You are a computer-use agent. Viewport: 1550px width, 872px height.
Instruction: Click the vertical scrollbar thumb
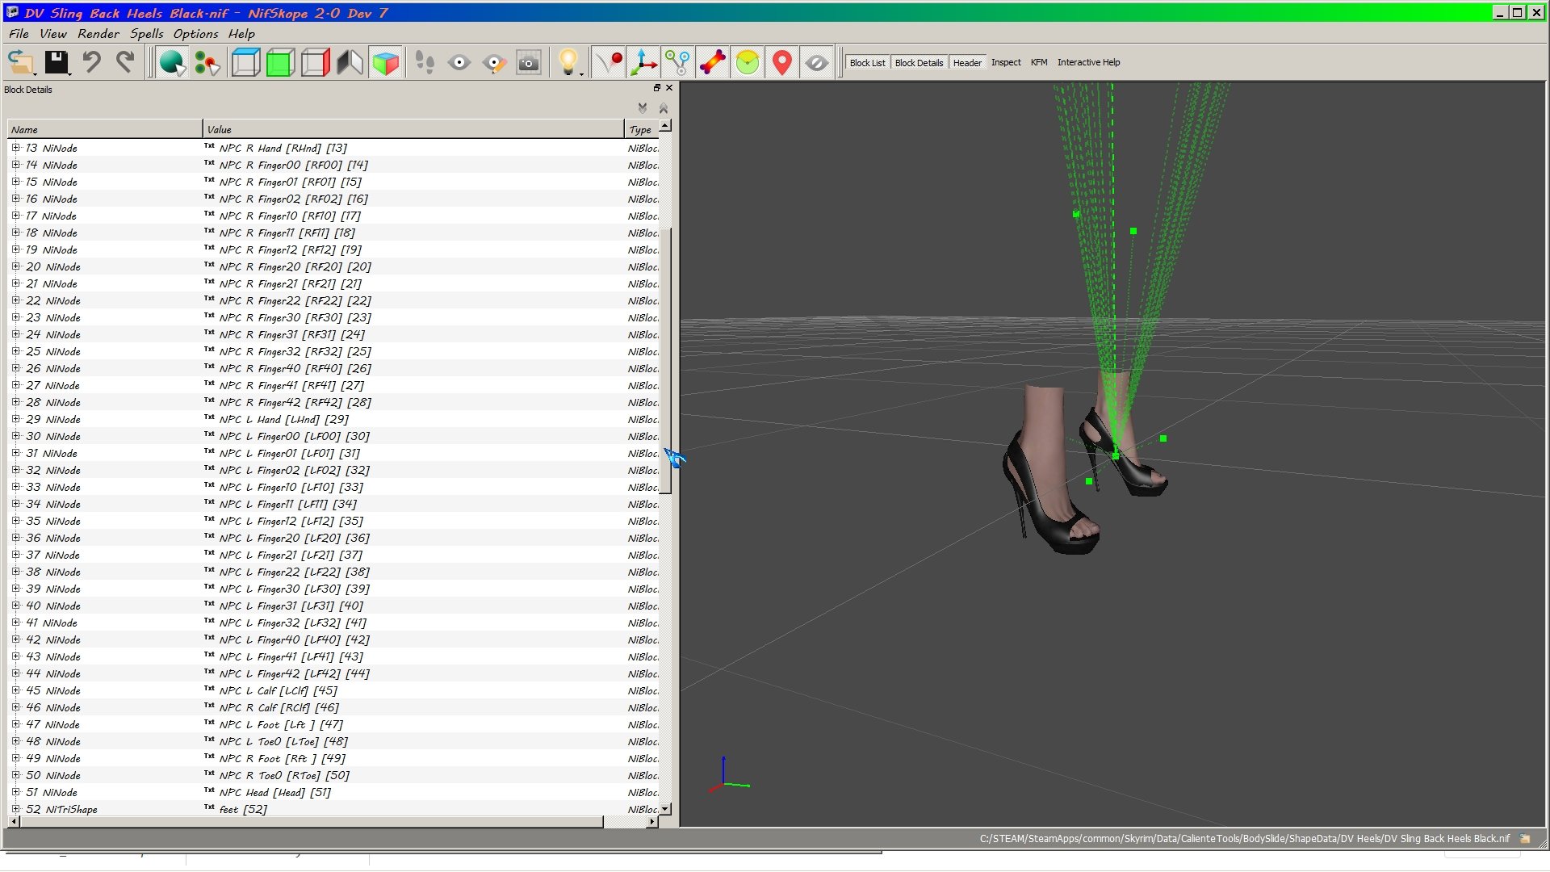click(x=665, y=360)
